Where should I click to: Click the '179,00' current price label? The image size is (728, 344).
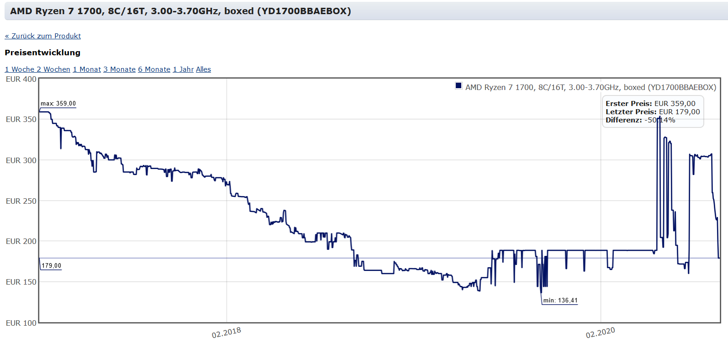(x=51, y=266)
